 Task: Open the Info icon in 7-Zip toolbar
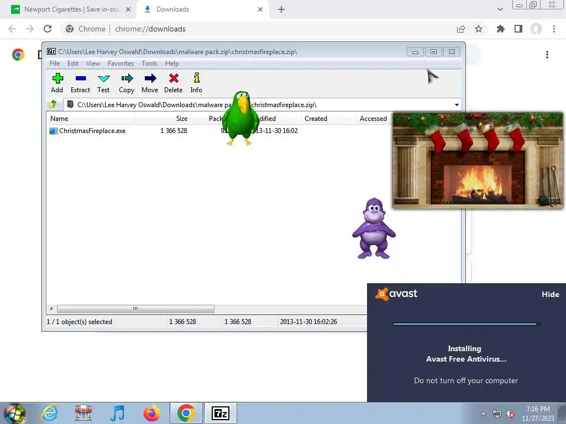point(196,83)
